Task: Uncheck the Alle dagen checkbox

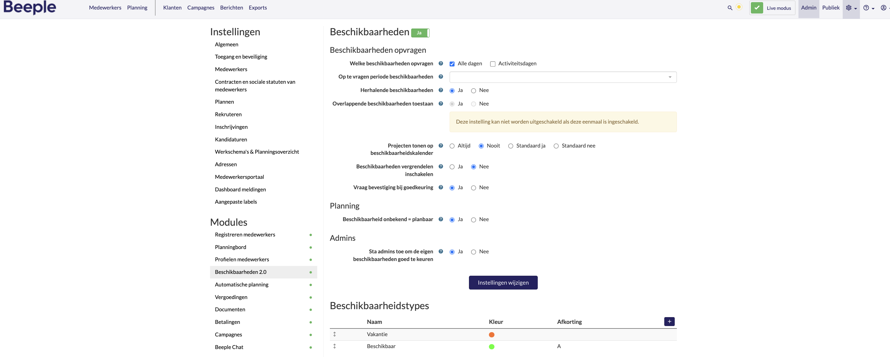Action: pyautogui.click(x=452, y=64)
